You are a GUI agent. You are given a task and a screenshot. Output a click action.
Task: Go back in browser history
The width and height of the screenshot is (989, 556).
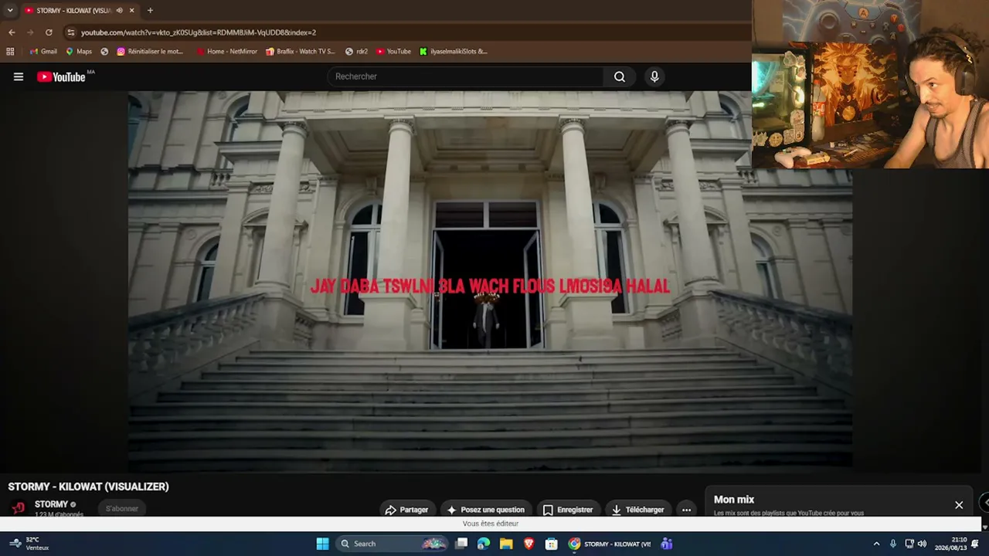pyautogui.click(x=12, y=32)
